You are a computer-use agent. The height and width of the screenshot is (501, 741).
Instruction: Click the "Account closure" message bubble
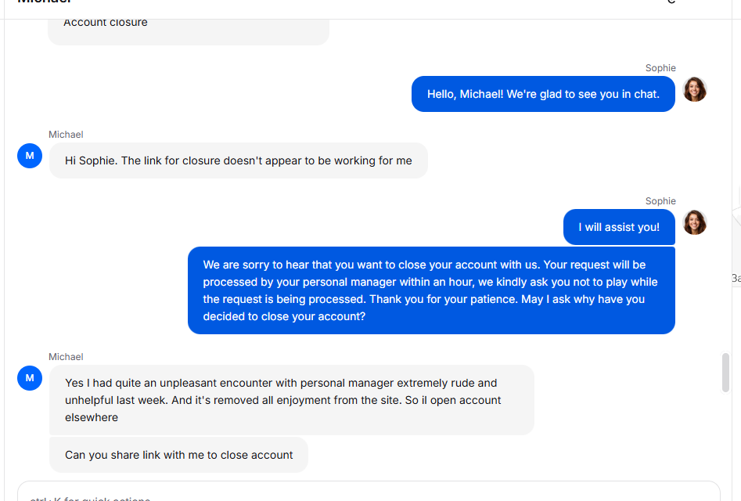point(188,25)
